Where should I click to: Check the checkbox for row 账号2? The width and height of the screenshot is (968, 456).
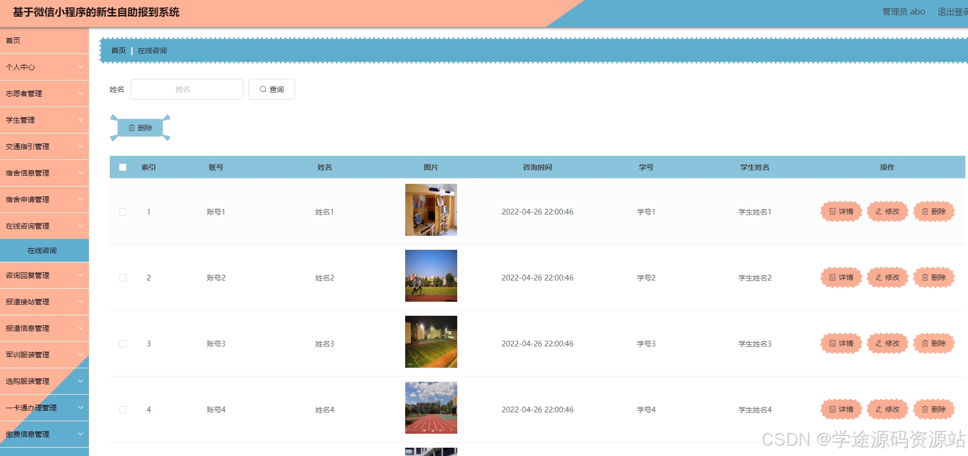coord(123,278)
